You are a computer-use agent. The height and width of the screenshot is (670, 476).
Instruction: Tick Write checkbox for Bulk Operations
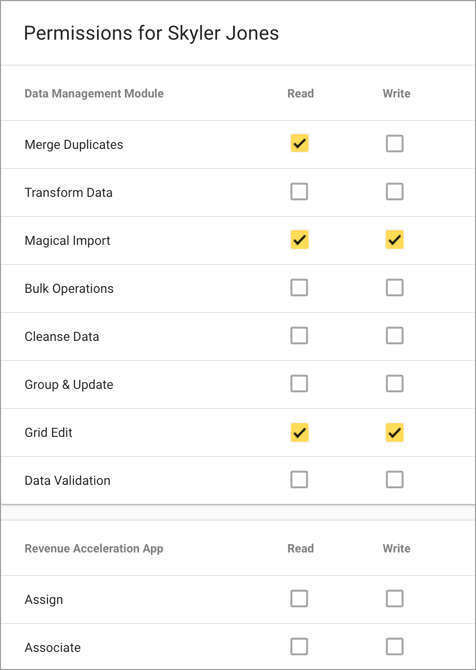click(x=395, y=287)
